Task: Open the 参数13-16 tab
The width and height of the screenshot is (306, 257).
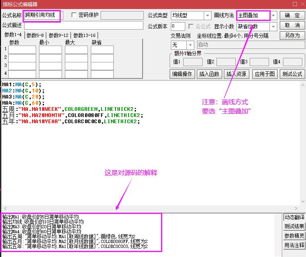Action: coord(85,35)
